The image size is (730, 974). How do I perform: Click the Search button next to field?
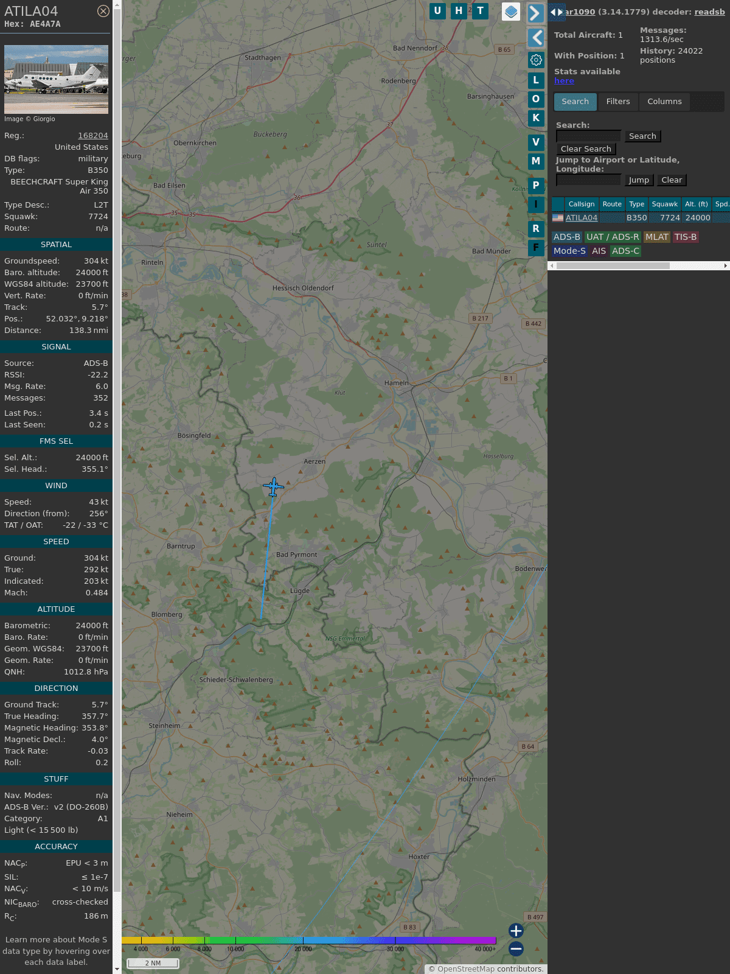click(x=642, y=136)
